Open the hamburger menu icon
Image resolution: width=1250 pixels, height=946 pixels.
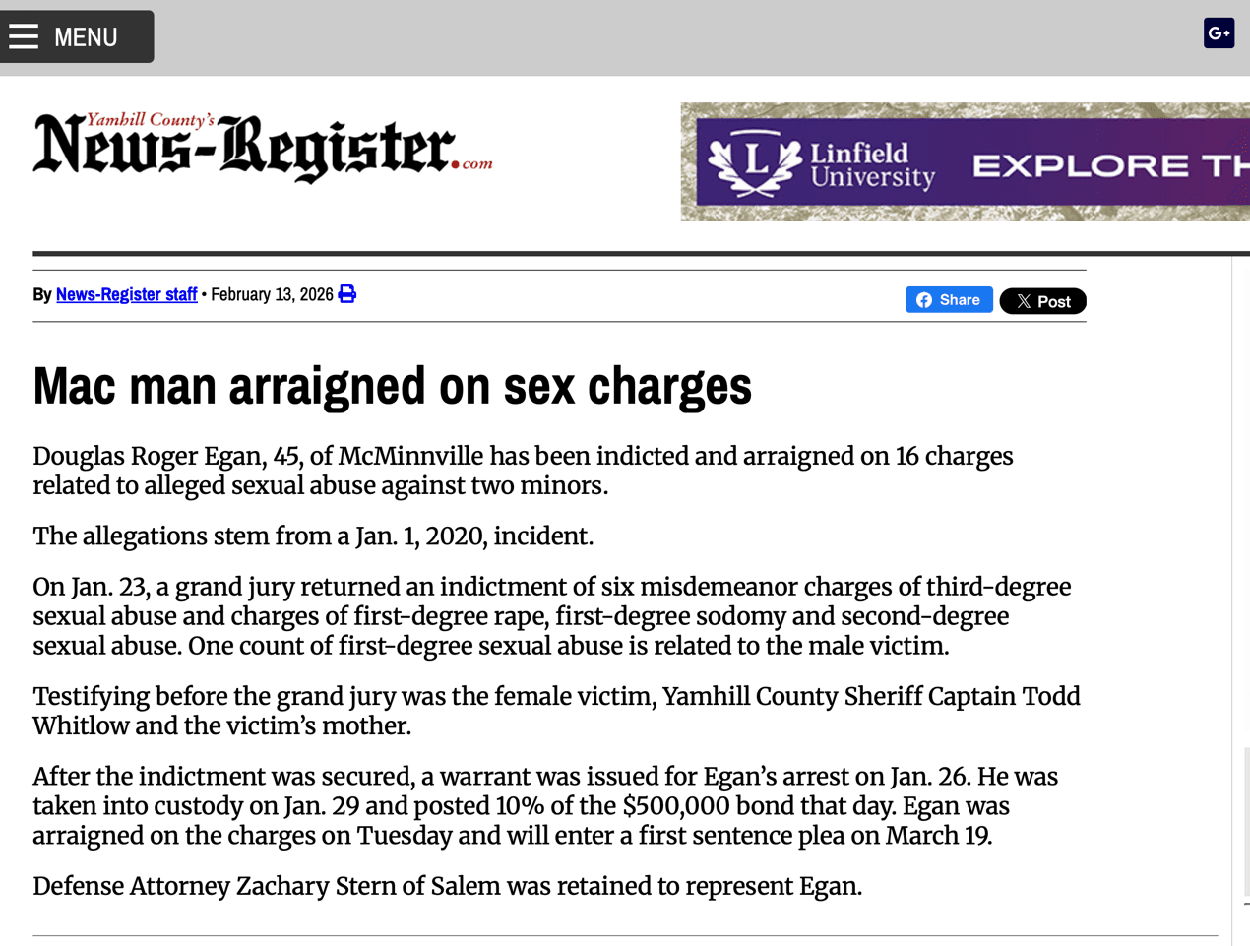click(24, 37)
